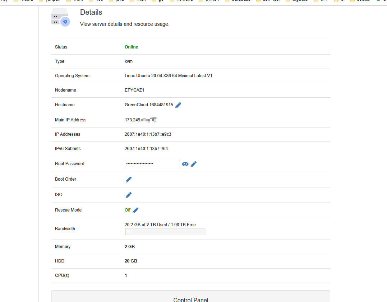Click the Rescue Mode 'Off' value
387x302 pixels.
pyautogui.click(x=128, y=210)
